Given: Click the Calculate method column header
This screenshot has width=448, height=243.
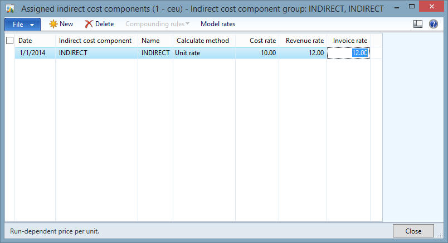Looking at the screenshot, I should point(203,41).
